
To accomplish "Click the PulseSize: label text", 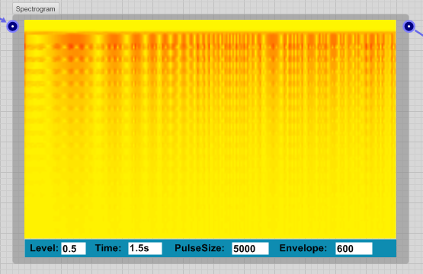I will point(200,248).
